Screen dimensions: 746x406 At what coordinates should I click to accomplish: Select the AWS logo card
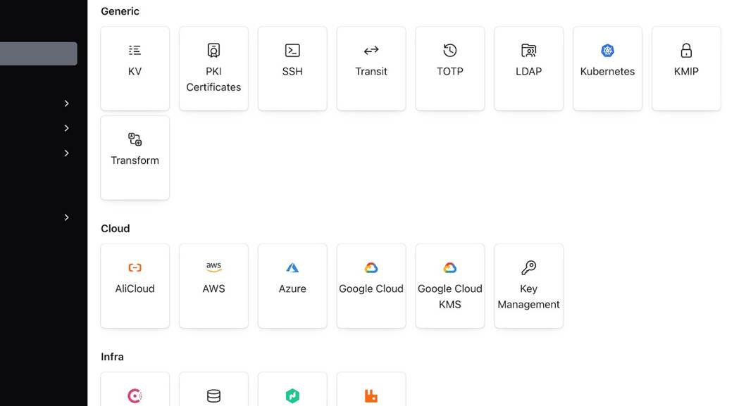[x=213, y=285]
